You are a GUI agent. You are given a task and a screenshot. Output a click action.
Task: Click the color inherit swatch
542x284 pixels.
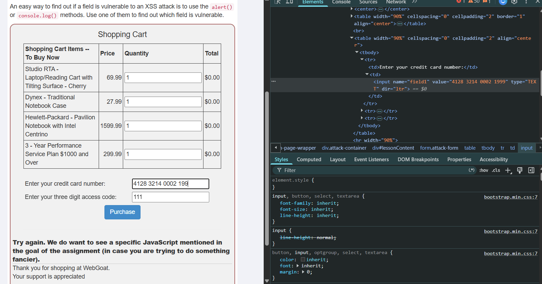click(x=303, y=260)
